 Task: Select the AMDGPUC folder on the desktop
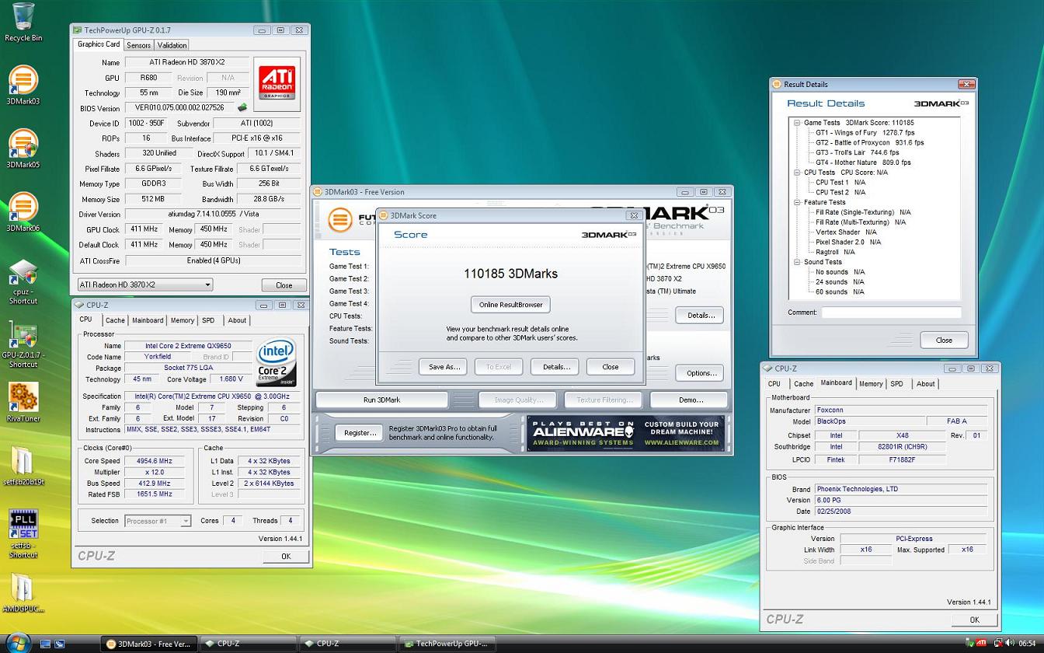(23, 594)
